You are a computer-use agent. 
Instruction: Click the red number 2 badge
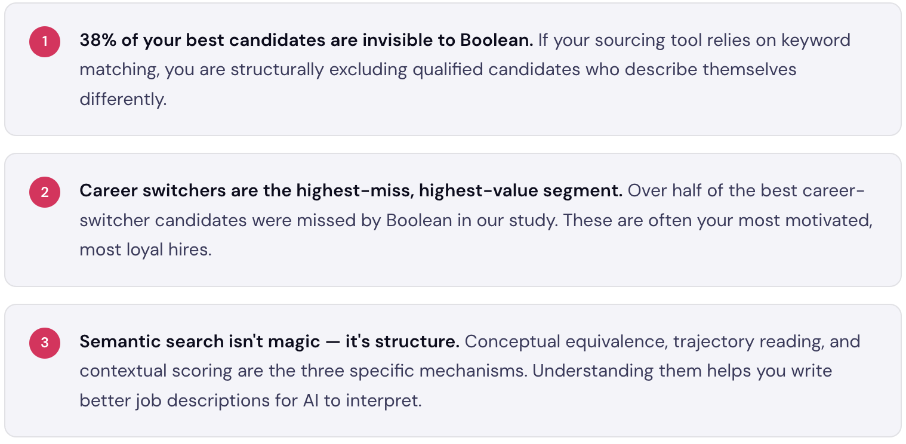click(44, 192)
